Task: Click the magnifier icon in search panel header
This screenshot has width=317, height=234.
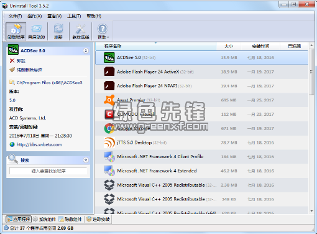Action: point(13,159)
